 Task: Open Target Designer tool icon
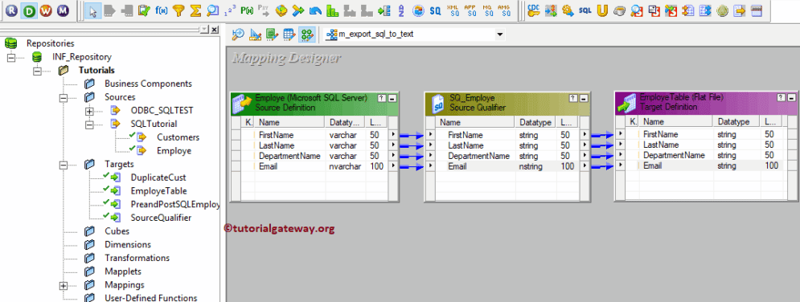tap(255, 35)
